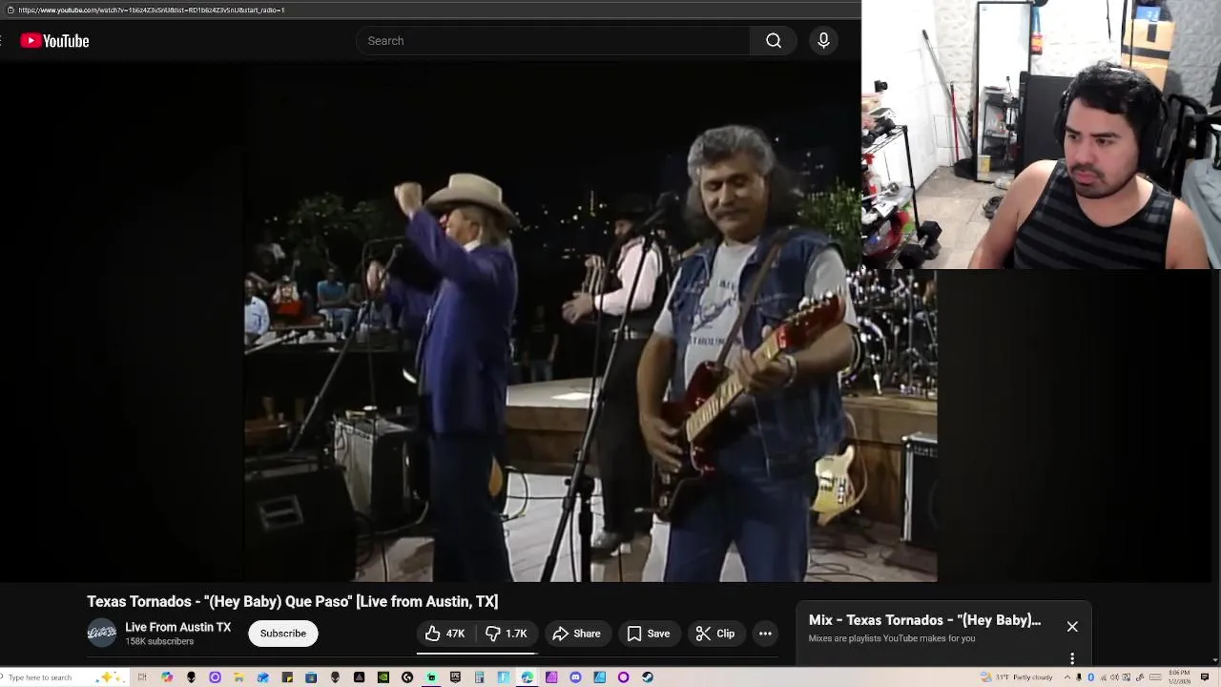Open Logitech G HUB on the taskbar
The width and height of the screenshot is (1221, 687).
pos(407,677)
